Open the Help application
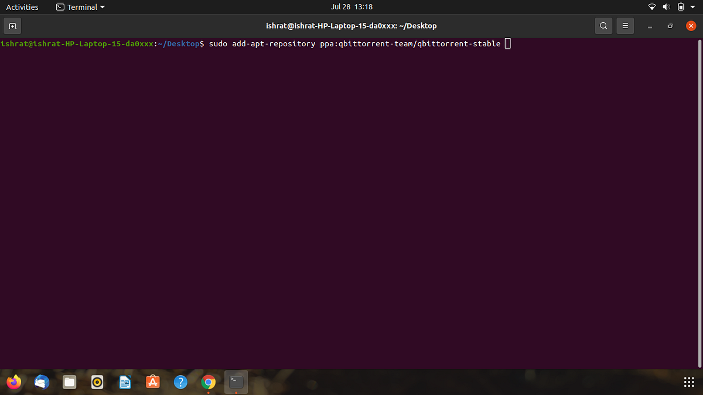Screen dimensions: 703x395 coord(180,382)
